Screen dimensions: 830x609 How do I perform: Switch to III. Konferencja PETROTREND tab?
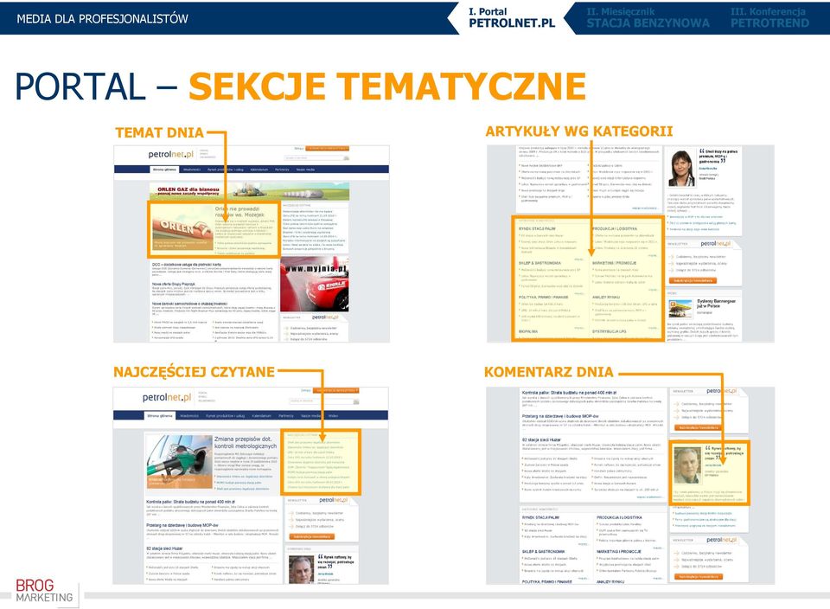pyautogui.click(x=769, y=17)
